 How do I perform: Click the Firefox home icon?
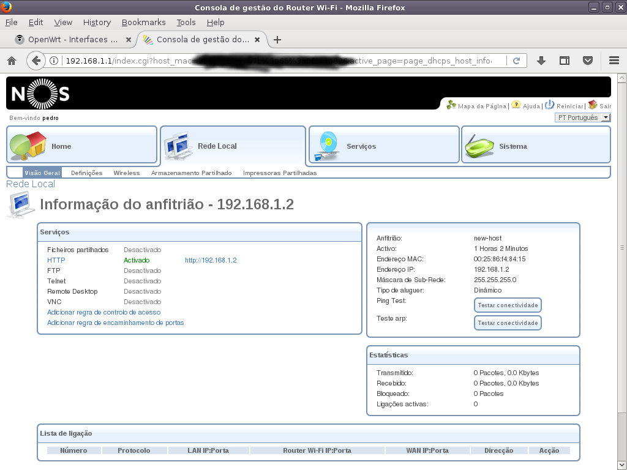(12, 61)
